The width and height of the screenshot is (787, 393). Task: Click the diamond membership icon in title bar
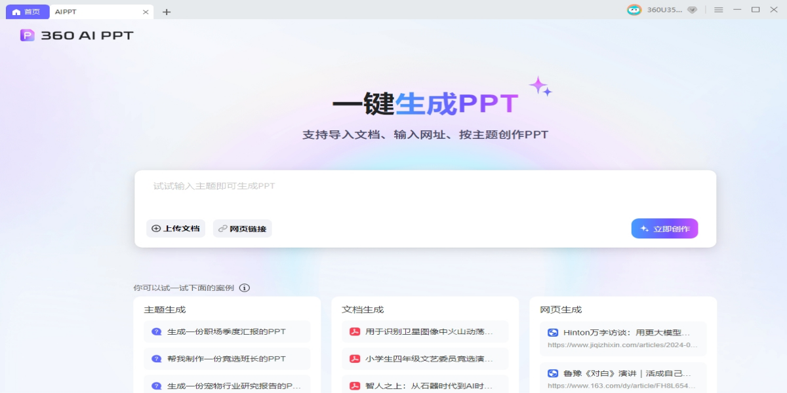(689, 10)
